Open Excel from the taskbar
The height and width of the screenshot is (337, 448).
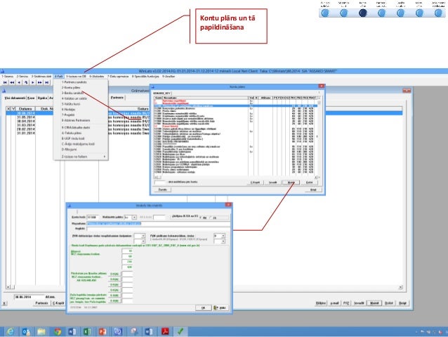87,331
